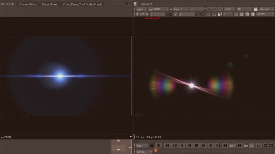Screen dimensions: 275x154
Task: Adjust the gain slider
Action: point(169,14)
